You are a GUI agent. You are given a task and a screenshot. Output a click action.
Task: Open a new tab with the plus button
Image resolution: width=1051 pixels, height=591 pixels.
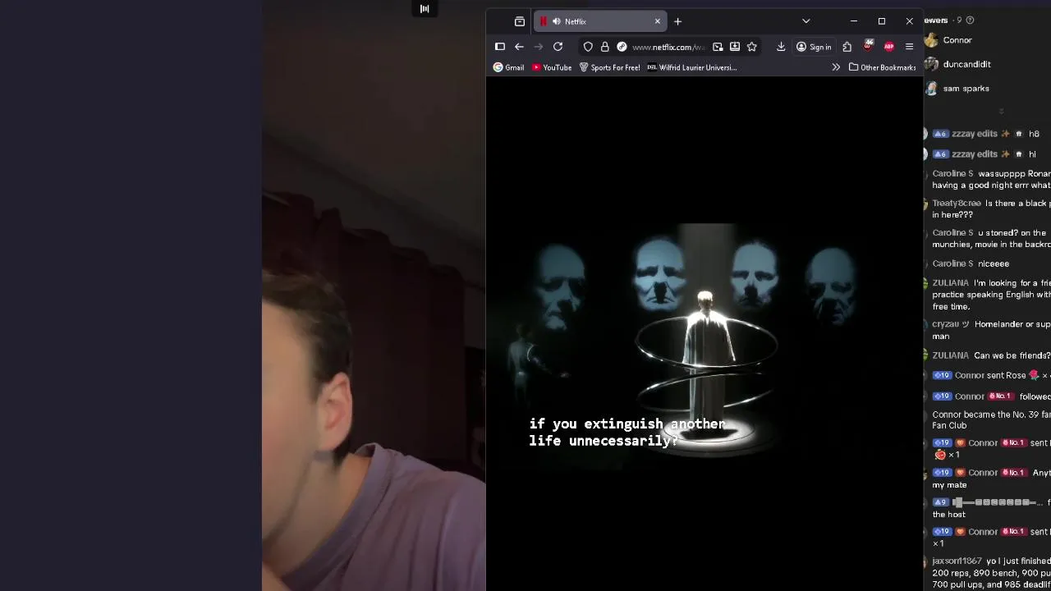(x=677, y=21)
